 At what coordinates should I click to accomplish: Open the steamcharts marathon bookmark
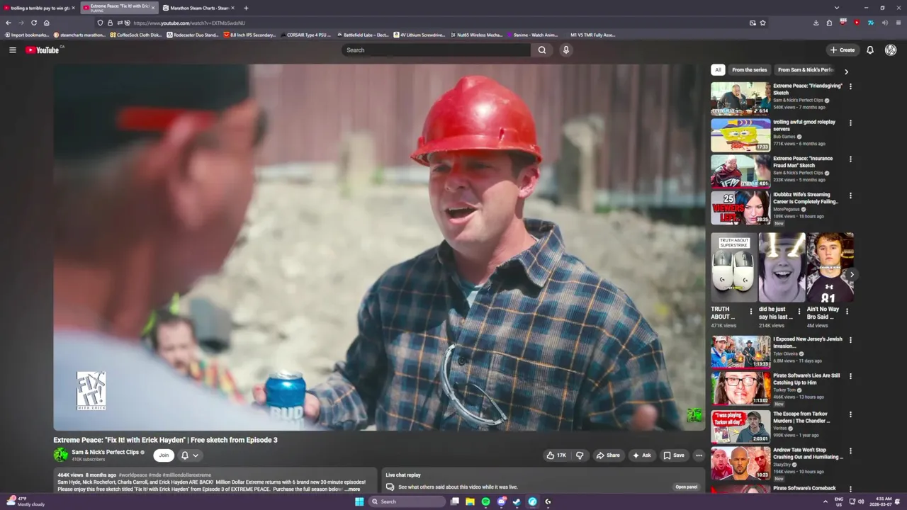tap(79, 35)
